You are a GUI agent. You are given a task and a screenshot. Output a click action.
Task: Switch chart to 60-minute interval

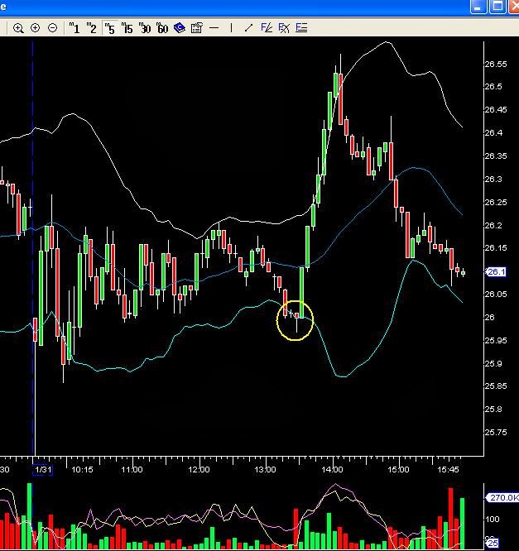tap(162, 28)
